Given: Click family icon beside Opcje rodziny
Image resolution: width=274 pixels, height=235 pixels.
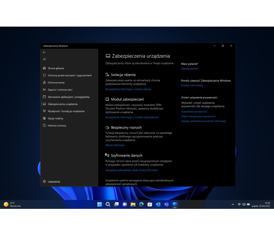Looking at the screenshot, I should click(x=44, y=118).
